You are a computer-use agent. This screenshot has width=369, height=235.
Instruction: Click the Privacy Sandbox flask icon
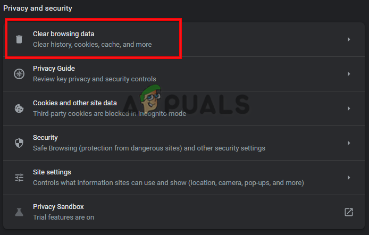[19, 212]
